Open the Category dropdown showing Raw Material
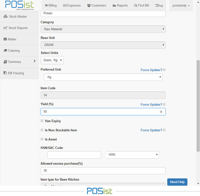 pos(103,29)
